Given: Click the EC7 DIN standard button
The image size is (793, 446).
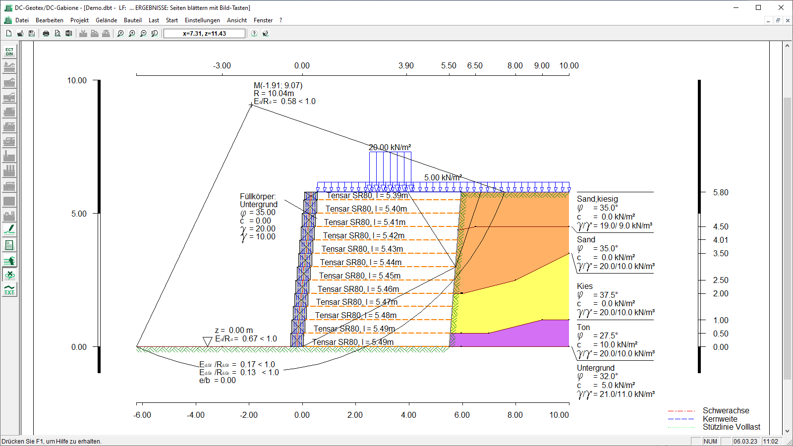Looking at the screenshot, I should pyautogui.click(x=9, y=52).
